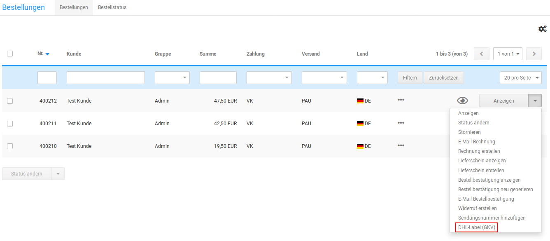Open the settings gears icon
Screen dimensions: 550x241
pos(542,29)
